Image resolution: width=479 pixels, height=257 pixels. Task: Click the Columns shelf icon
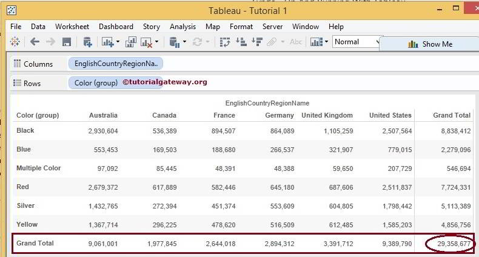click(18, 64)
